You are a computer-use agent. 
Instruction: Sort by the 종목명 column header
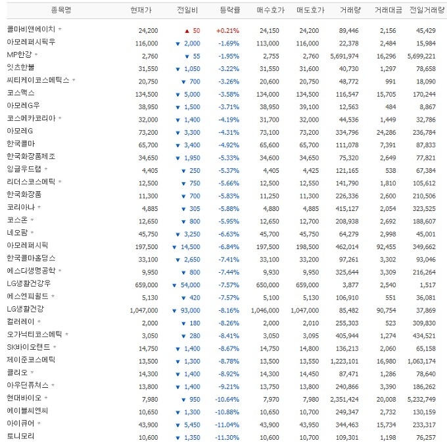point(61,11)
